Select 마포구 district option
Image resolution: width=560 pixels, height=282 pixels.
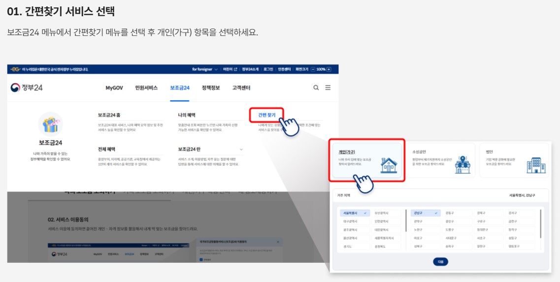(426, 238)
